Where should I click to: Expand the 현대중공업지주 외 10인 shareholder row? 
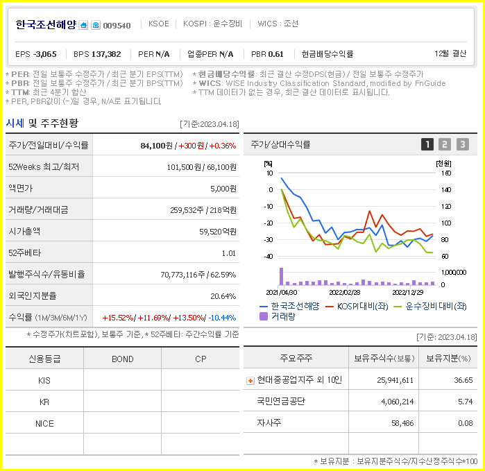250,380
